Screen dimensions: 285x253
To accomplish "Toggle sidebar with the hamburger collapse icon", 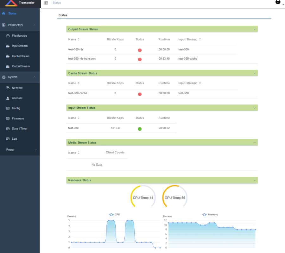I will pos(46,3).
